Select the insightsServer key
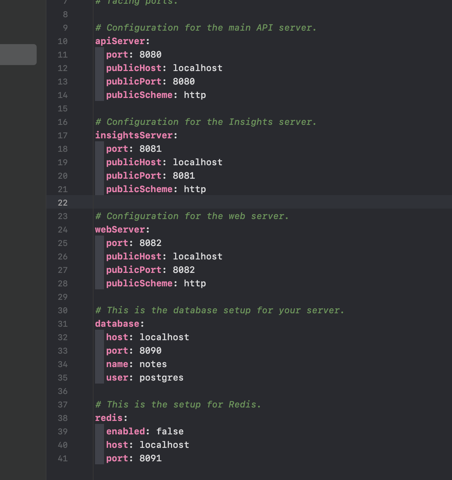This screenshot has height=480, width=452. pos(134,135)
